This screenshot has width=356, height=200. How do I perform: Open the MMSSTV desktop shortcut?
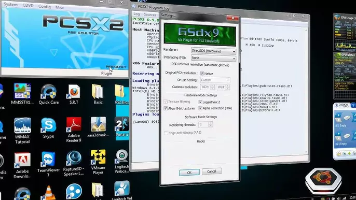[x=22, y=94]
